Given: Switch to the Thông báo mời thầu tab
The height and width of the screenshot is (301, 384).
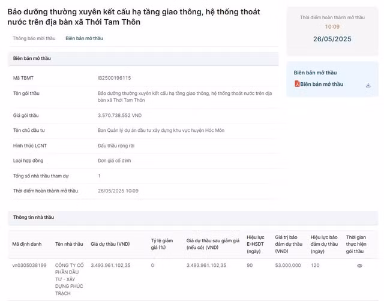Looking at the screenshot, I should [34, 38].
